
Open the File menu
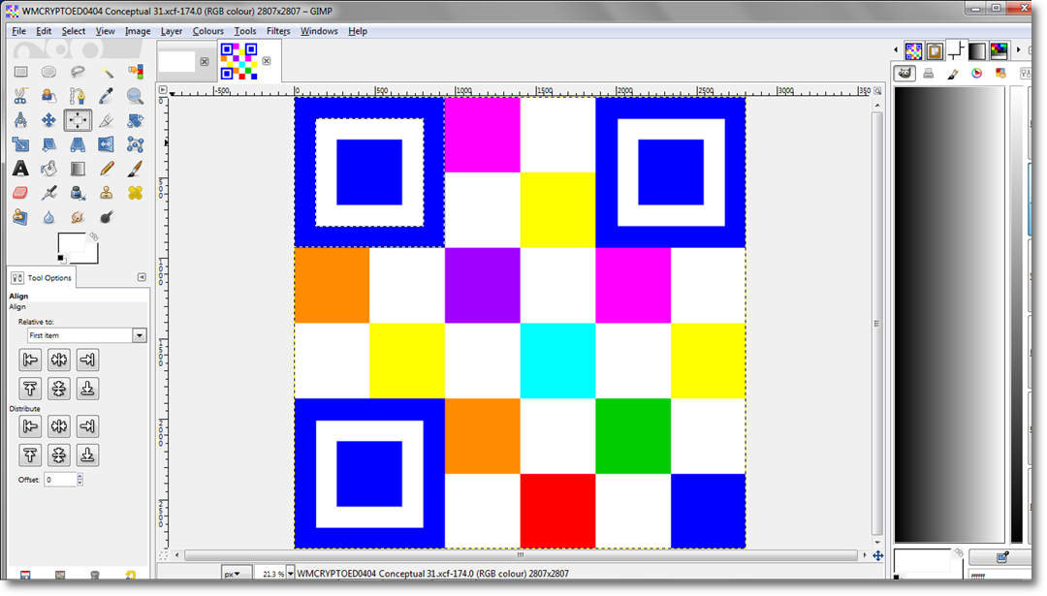18,31
